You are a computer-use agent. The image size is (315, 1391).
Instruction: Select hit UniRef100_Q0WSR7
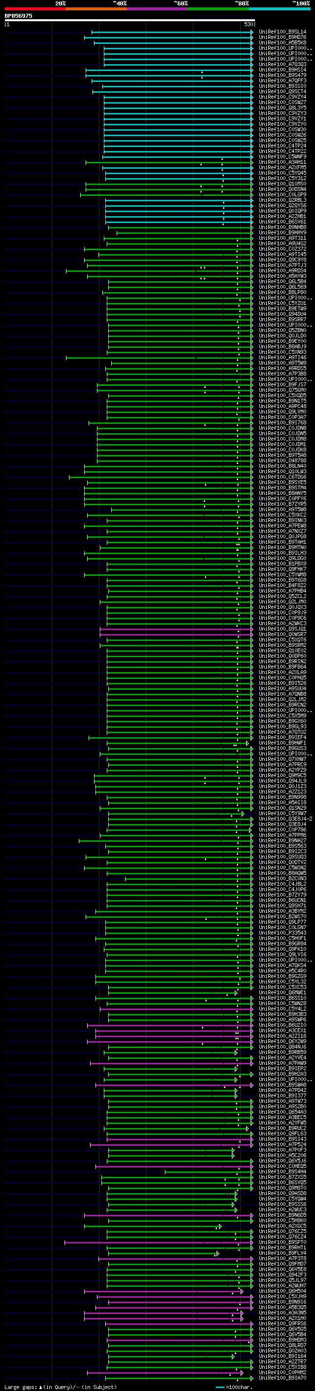283,635
